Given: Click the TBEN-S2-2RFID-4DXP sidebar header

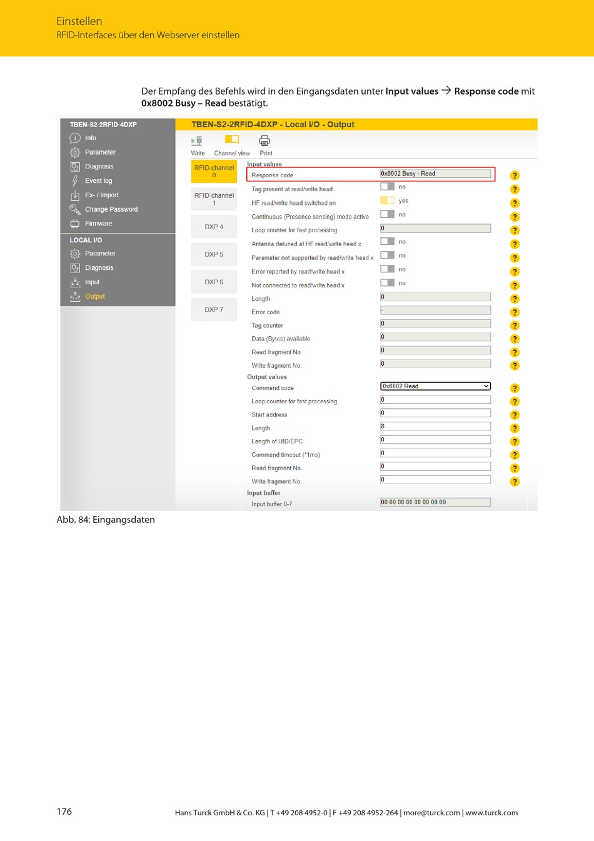Looking at the screenshot, I should click(x=103, y=125).
